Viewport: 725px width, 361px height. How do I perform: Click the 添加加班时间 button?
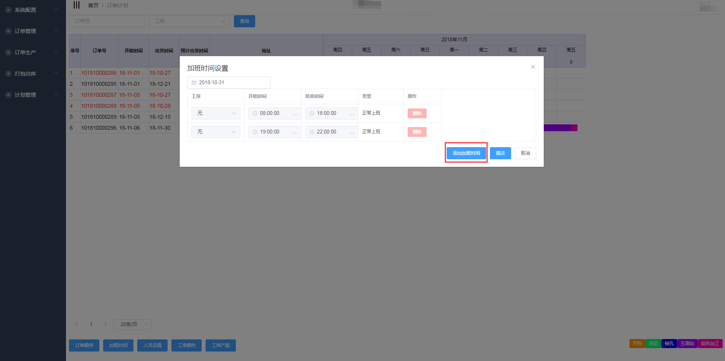pyautogui.click(x=466, y=153)
